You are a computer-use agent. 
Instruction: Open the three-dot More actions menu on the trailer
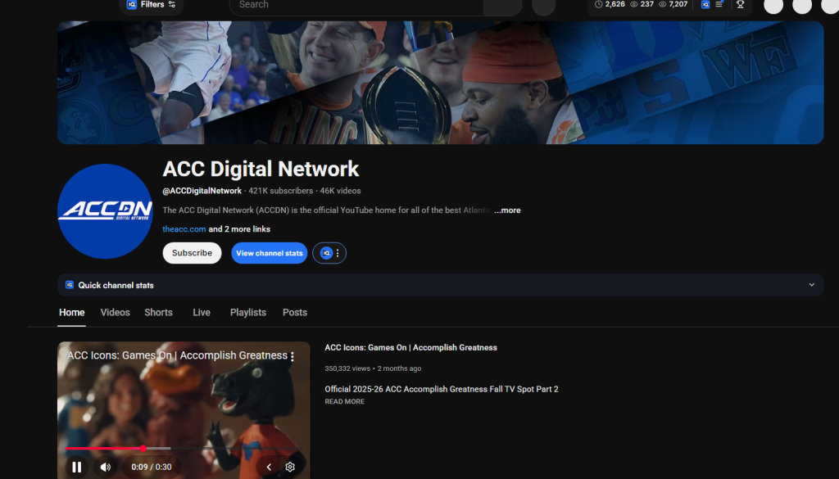click(291, 355)
